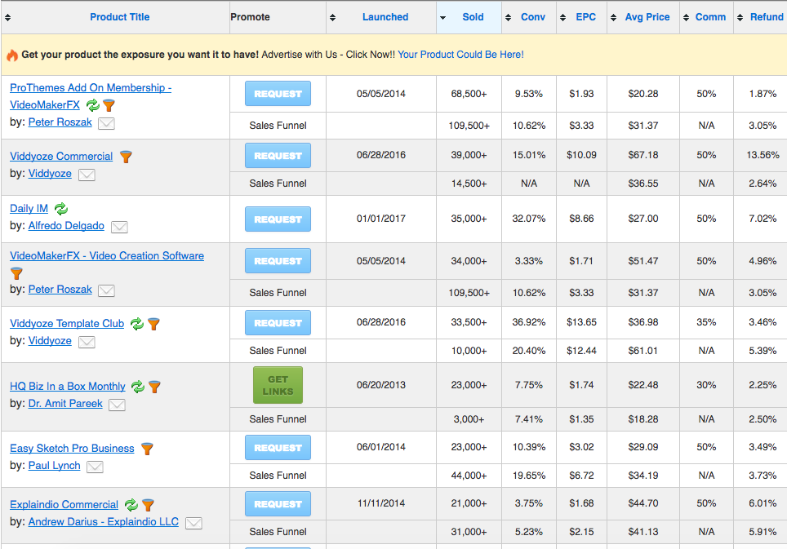787x549 pixels.
Task: Sort table by Launched column
Action: (385, 17)
